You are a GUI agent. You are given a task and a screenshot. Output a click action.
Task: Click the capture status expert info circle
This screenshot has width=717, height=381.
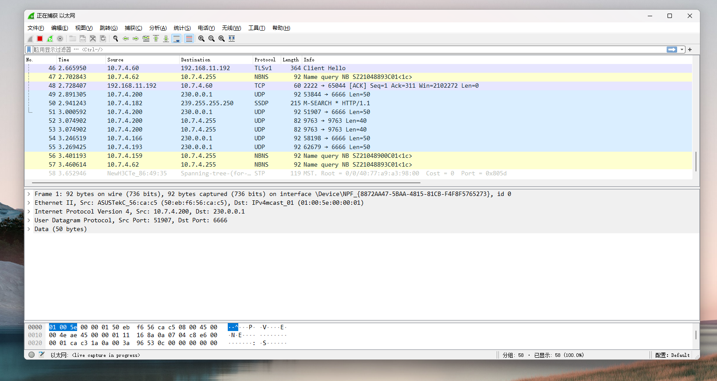(x=32, y=355)
